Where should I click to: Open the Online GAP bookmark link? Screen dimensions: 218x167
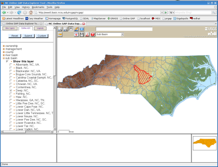point(128,19)
